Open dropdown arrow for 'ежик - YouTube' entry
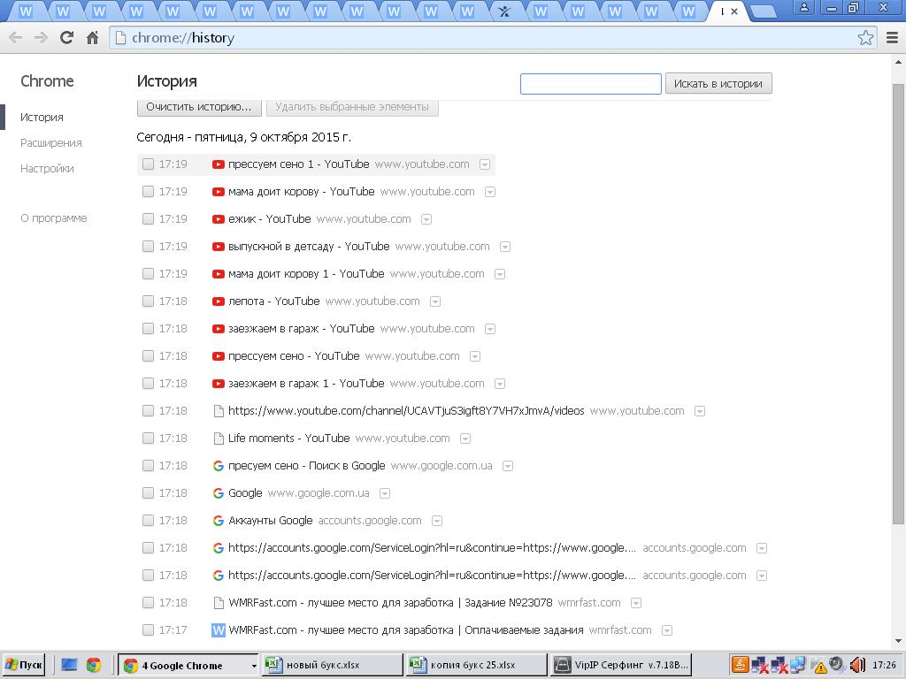Image resolution: width=906 pixels, height=679 pixels. (426, 219)
